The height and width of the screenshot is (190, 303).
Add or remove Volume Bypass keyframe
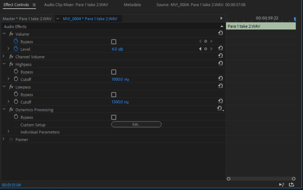pos(206,41)
